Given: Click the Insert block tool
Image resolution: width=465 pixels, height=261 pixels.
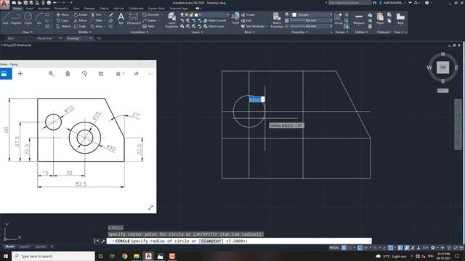Looking at the screenshot, I should [x=235, y=18].
